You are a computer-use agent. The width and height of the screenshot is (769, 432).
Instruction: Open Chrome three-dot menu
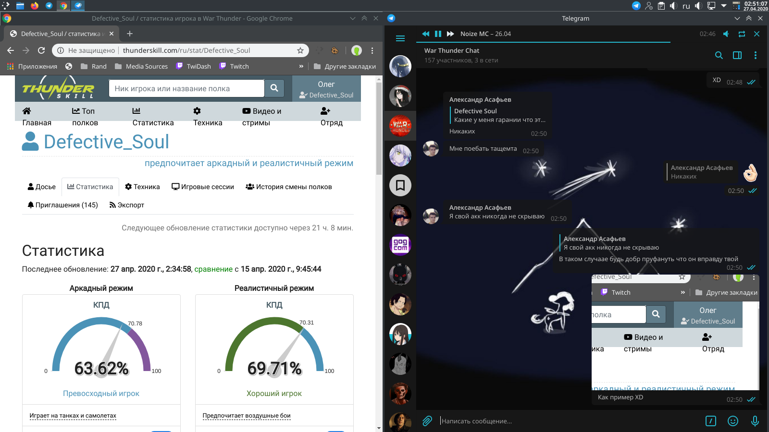[x=372, y=50]
